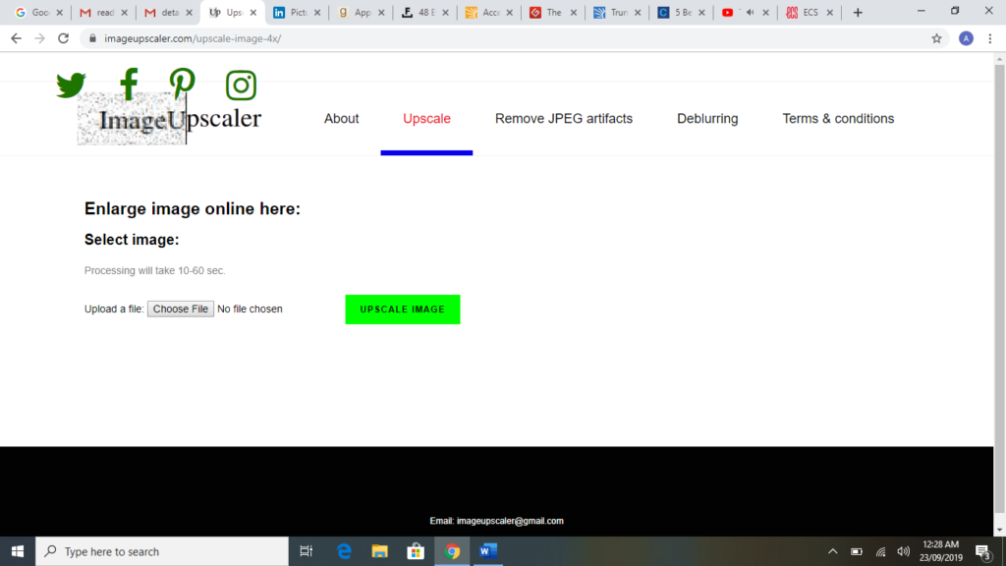Image resolution: width=1006 pixels, height=566 pixels.
Task: Open the Chrome profile avatar
Action: coord(965,38)
